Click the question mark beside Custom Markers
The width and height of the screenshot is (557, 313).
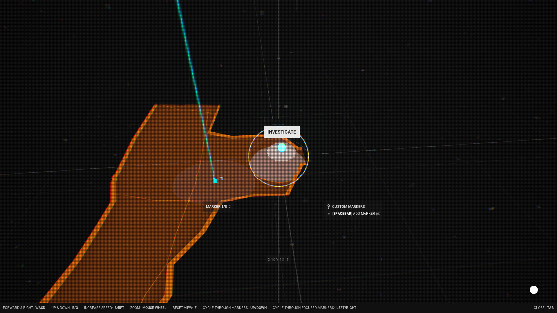[x=328, y=207]
